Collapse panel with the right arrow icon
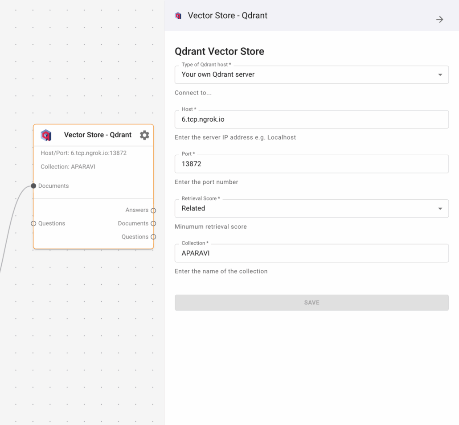Screen dimensions: 459x425 pyautogui.click(x=439, y=19)
